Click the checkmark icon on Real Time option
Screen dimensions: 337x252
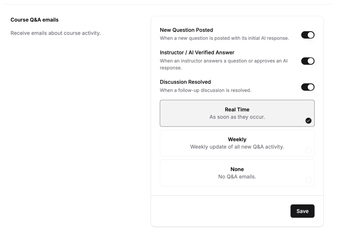[x=309, y=120]
